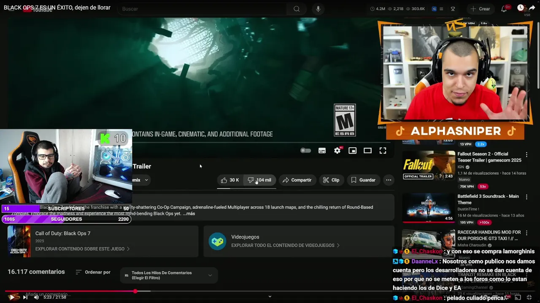Toggle the autoplay switch in player
Image resolution: width=540 pixels, height=303 pixels.
click(305, 151)
